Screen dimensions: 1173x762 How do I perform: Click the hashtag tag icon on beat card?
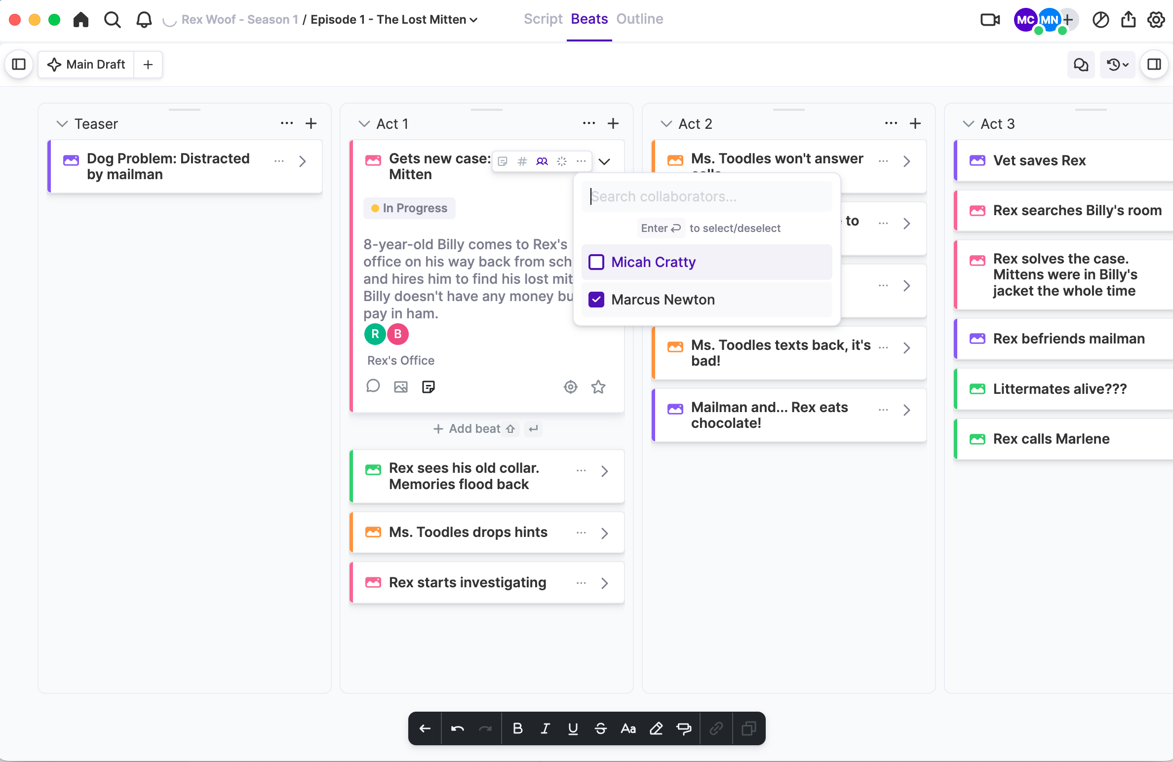coord(522,161)
